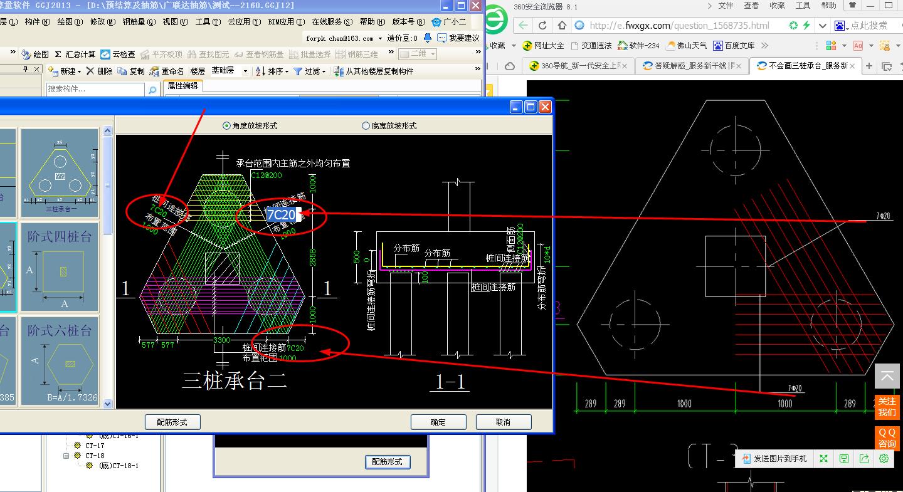Viewport: 903px width, 492px height.
Task: Open 工具(T) menu in GGJ
Action: tap(208, 21)
